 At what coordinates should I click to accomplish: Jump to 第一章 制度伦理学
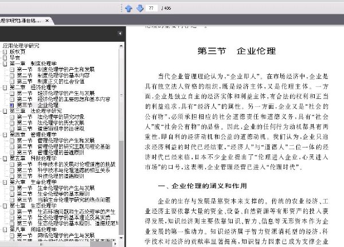tap(33, 63)
